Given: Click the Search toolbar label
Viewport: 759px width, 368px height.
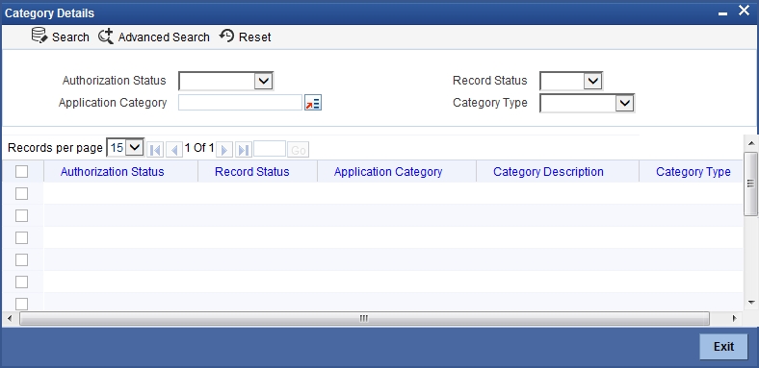Looking at the screenshot, I should tap(70, 37).
